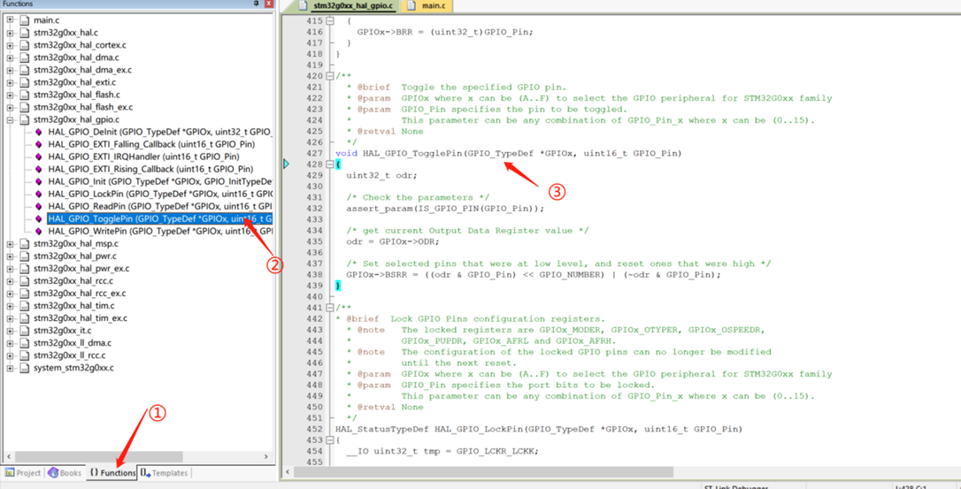The width and height of the screenshot is (961, 489).
Task: Click the Functions panel horizontal scrollbar
Action: tap(133, 456)
